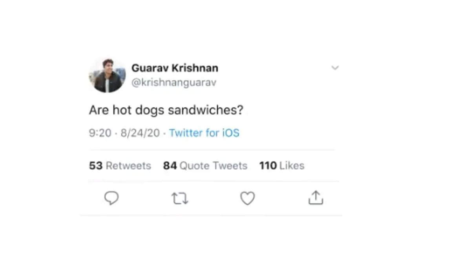471x265 pixels.
Task: Click the bold 53 retweet count number
Action: (x=96, y=166)
